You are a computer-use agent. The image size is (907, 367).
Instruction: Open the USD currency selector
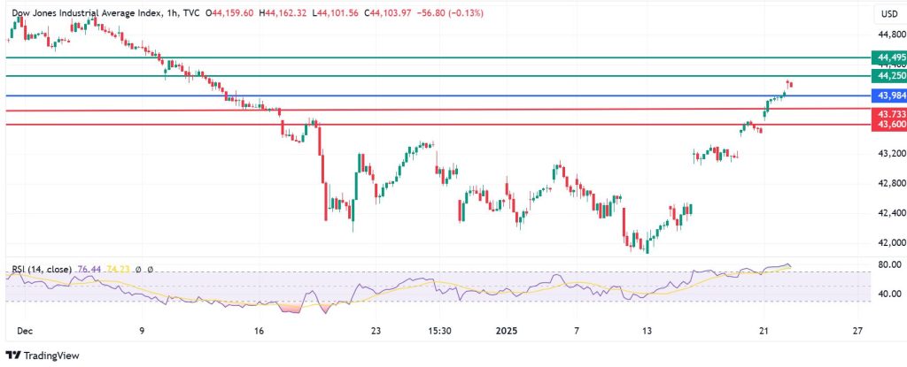click(888, 14)
